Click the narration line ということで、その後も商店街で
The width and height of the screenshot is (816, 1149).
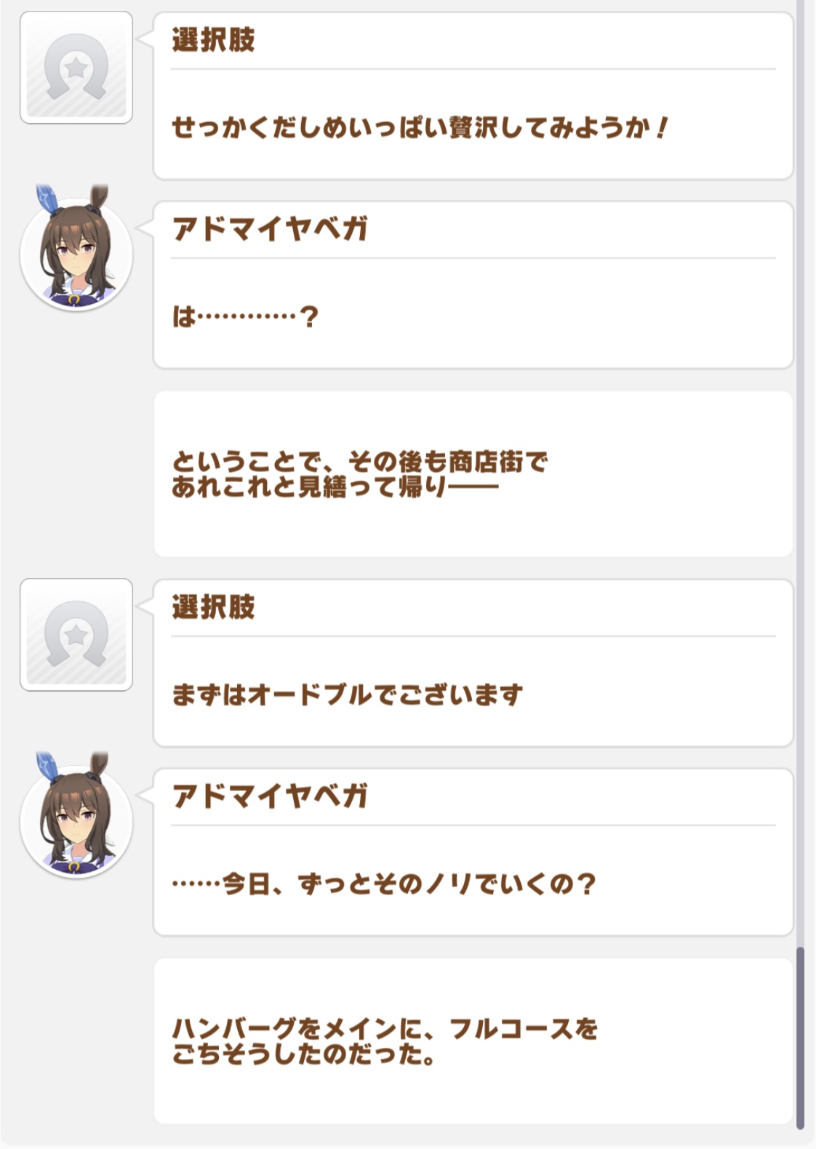point(359,461)
